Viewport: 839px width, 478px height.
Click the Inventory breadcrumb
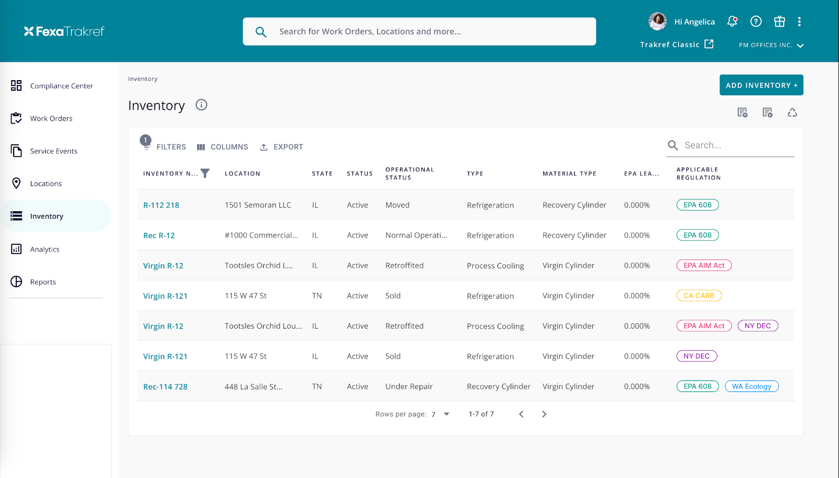coord(143,79)
